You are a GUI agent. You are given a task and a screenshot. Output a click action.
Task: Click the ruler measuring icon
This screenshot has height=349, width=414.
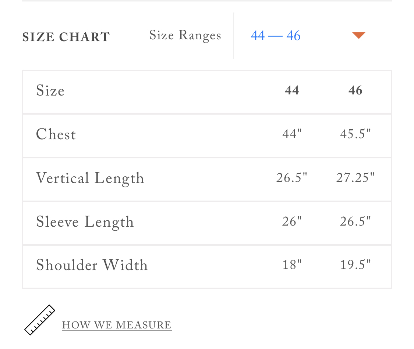point(40,320)
